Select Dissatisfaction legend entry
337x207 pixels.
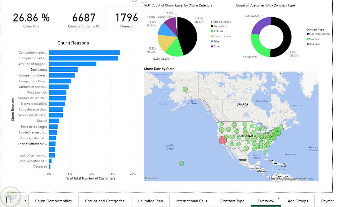(x=221, y=36)
